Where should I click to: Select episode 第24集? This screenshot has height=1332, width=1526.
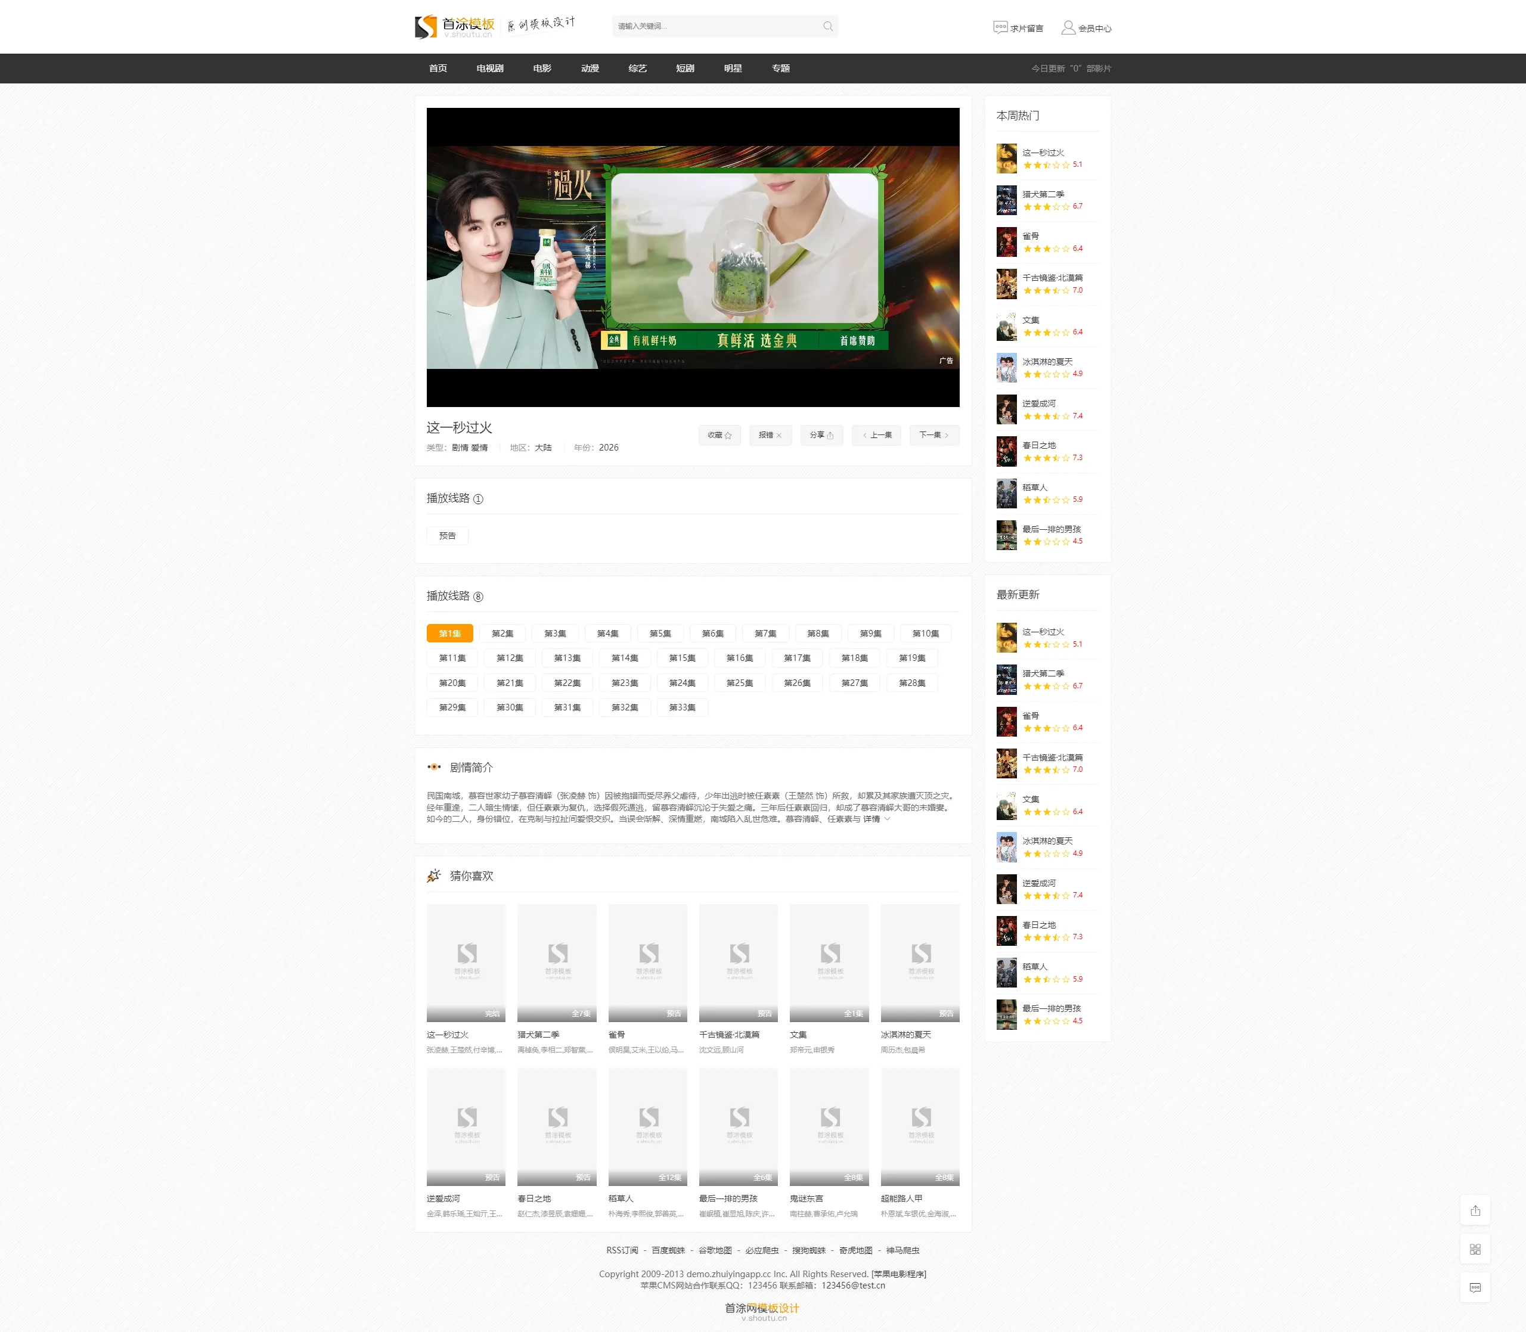pyautogui.click(x=683, y=683)
